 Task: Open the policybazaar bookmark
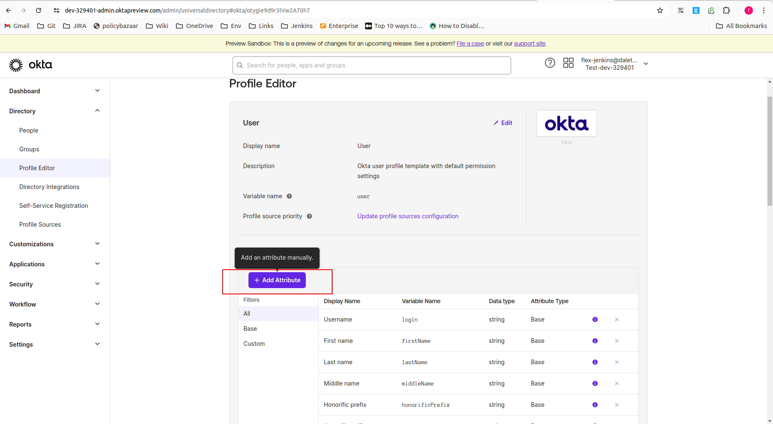coord(115,26)
